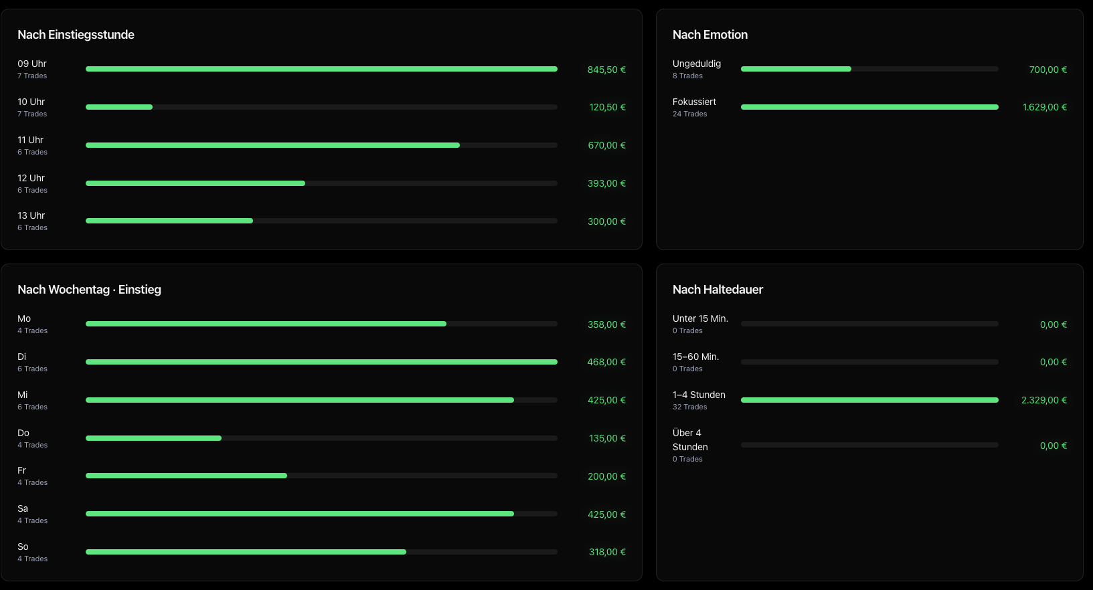Viewport: 1093px width, 590px height.
Task: Select the Über 4 Stunden label
Action: pyautogui.click(x=690, y=440)
